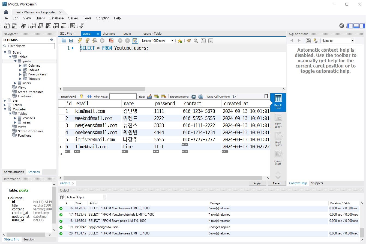Screen dimensions: 366x244
Task: Create a new SQL tab for queries
Action: click(7, 26)
